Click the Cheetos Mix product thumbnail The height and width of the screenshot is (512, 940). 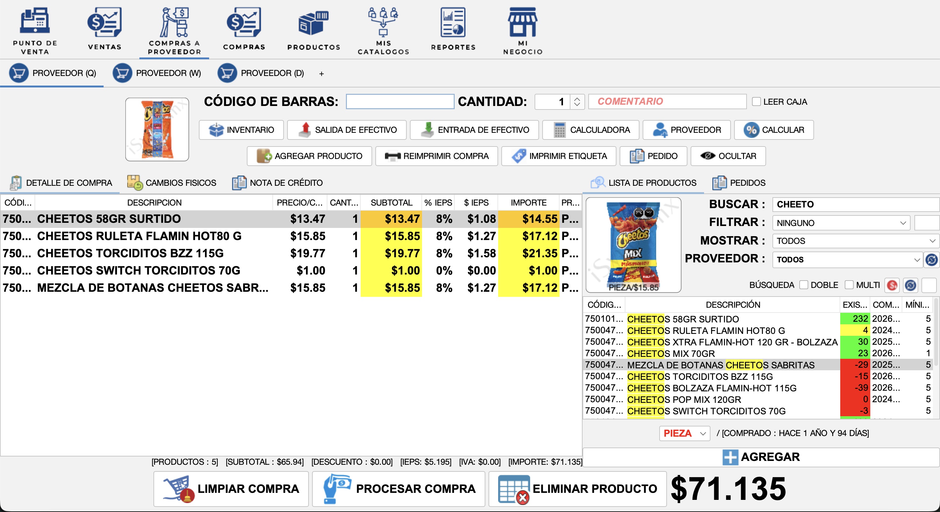tap(633, 245)
